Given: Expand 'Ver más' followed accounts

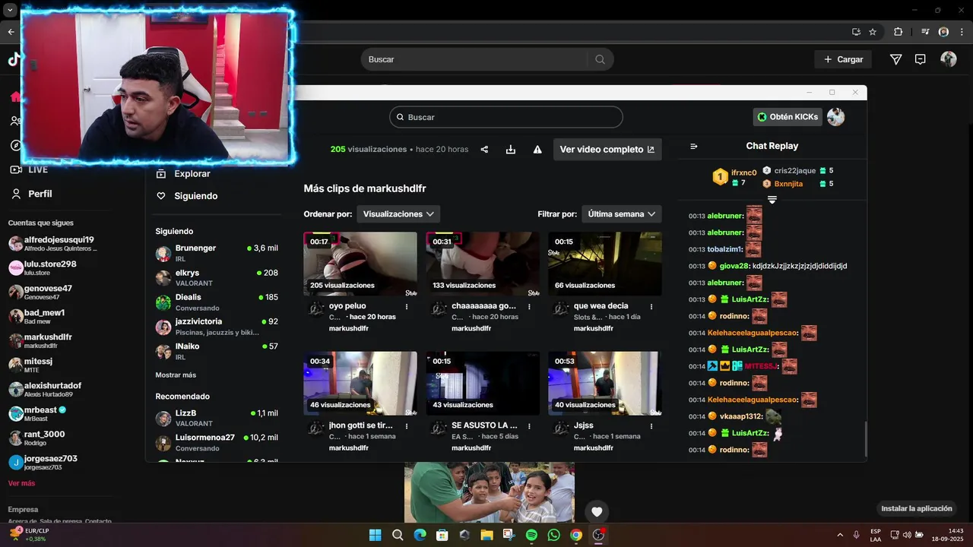Looking at the screenshot, I should click(21, 483).
